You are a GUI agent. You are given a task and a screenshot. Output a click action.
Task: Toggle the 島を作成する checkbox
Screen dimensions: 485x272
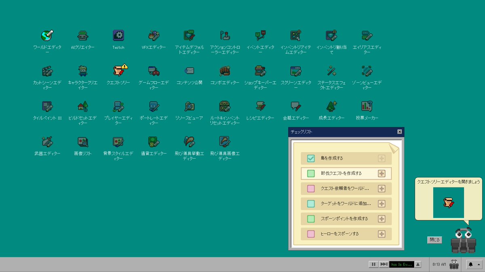pyautogui.click(x=311, y=158)
